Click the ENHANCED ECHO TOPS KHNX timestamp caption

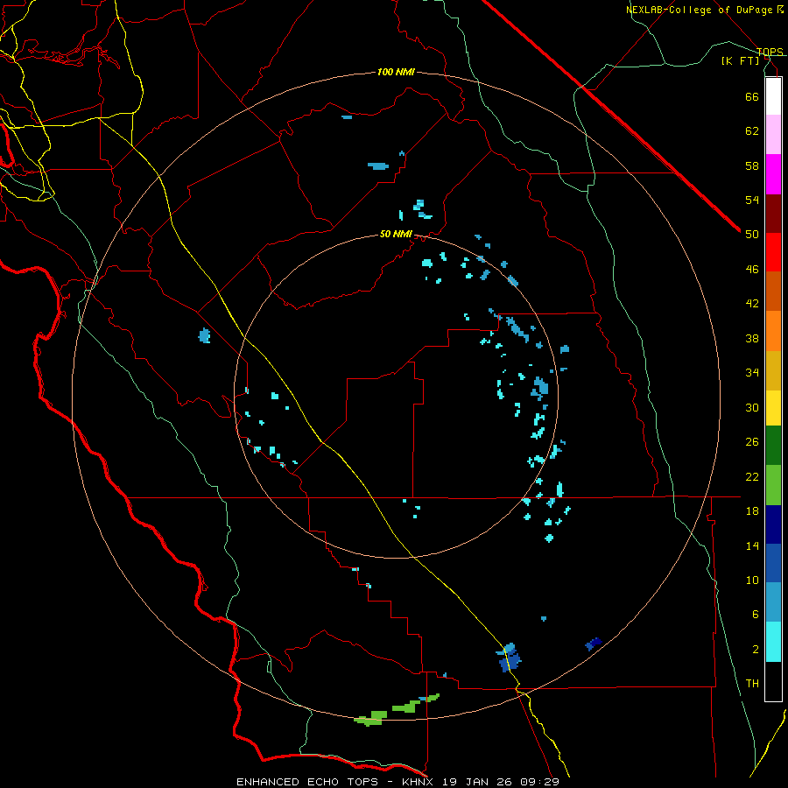click(398, 782)
